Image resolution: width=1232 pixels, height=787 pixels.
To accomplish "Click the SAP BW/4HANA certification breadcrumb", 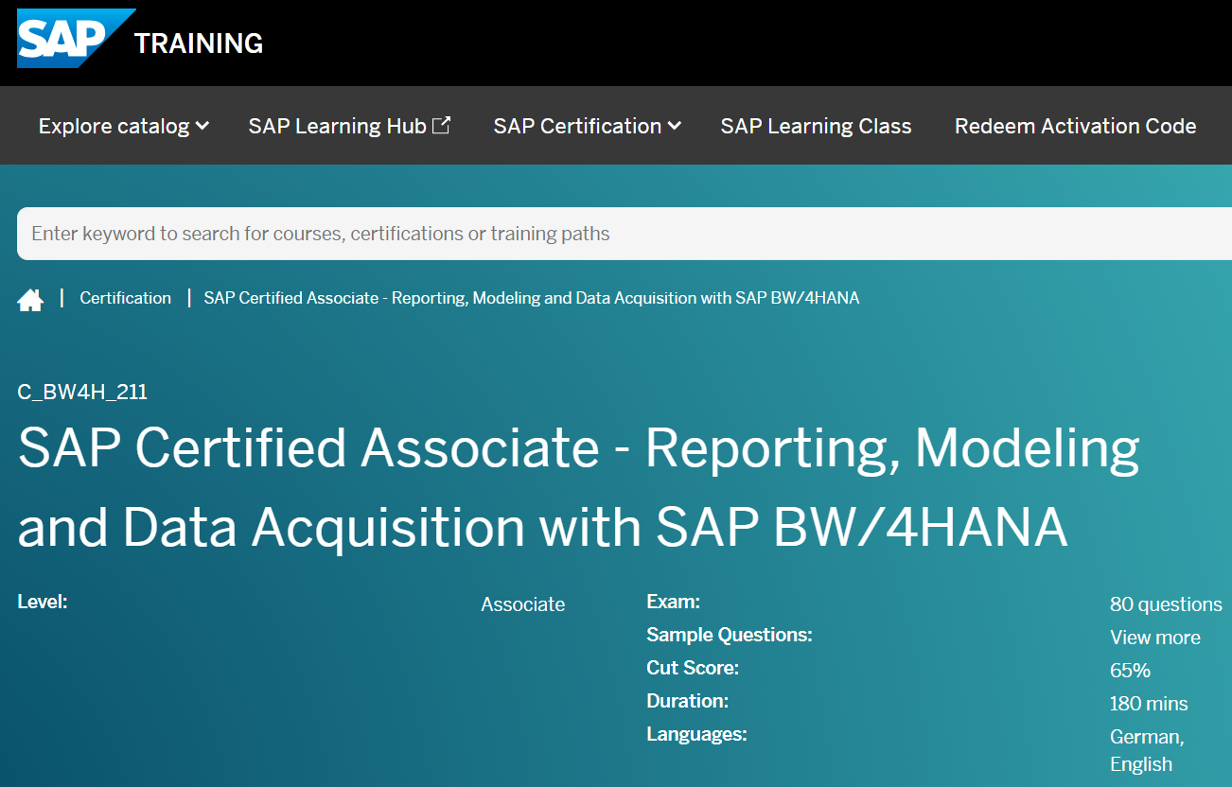I will [x=532, y=298].
